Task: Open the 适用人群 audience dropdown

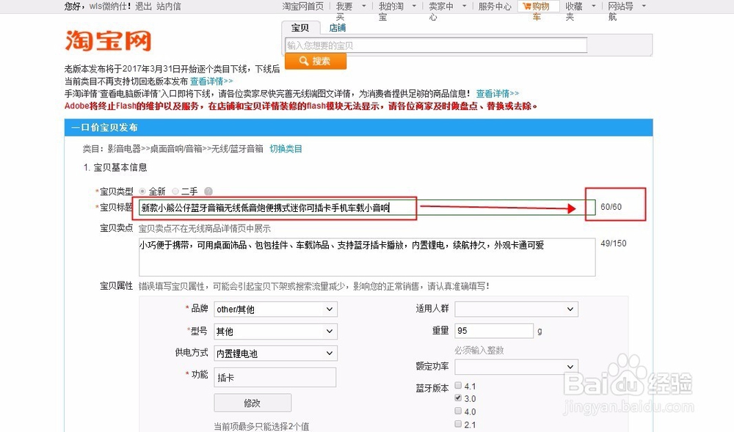Action: tap(516, 309)
